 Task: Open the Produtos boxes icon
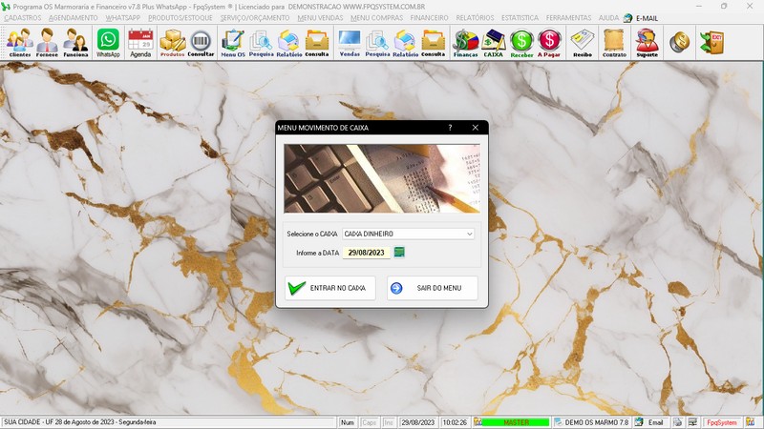(173, 42)
